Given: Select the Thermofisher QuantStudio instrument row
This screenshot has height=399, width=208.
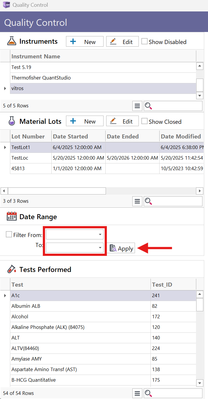Looking at the screenshot, I should [x=41, y=78].
